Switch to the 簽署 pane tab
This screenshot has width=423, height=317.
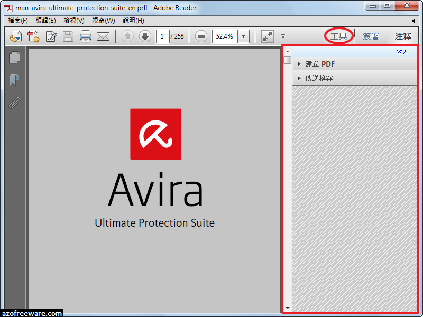(371, 36)
